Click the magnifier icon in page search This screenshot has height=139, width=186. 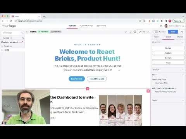(22, 33)
